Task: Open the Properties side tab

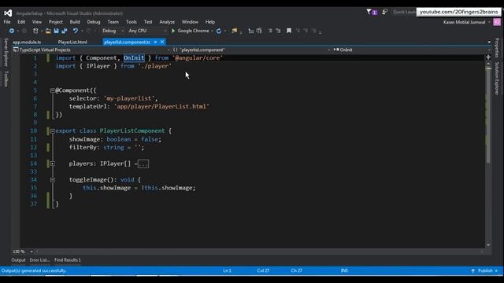Action: click(x=497, y=48)
